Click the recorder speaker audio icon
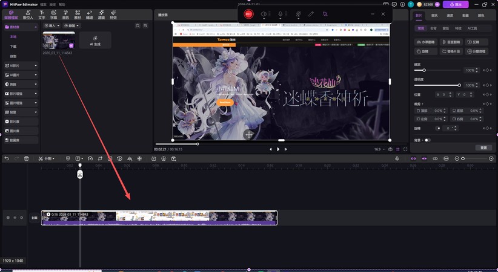 [x=264, y=14]
